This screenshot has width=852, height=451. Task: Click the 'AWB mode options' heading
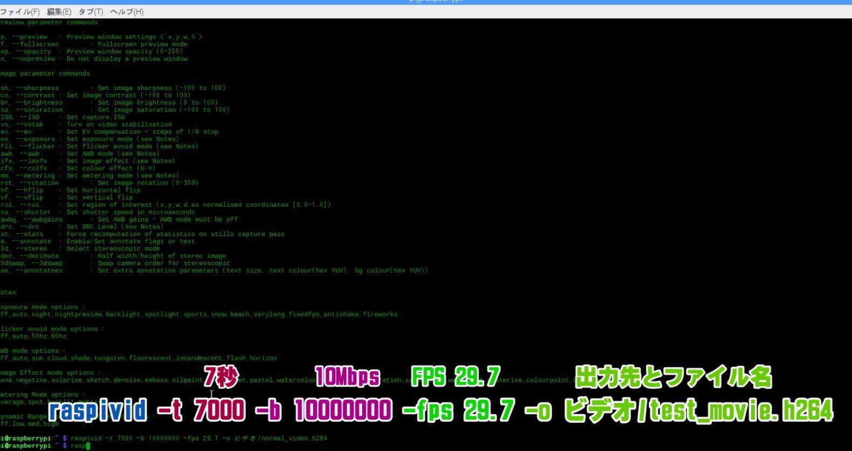tap(31, 351)
